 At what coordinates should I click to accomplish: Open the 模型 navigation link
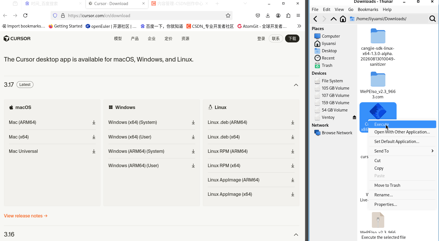[x=118, y=38]
